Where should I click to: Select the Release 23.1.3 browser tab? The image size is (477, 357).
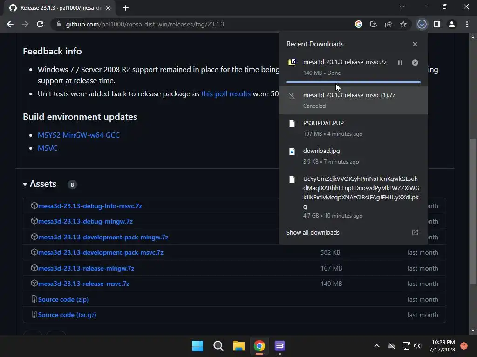pyautogui.click(x=59, y=8)
